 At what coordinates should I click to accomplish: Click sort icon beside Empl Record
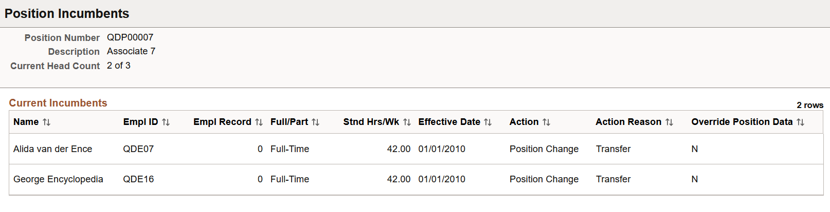pos(259,122)
